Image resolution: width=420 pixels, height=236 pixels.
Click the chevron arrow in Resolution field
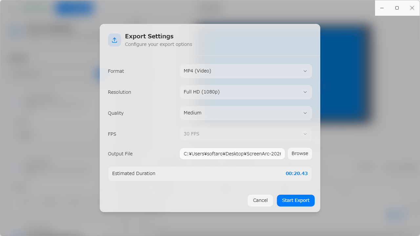tap(305, 92)
